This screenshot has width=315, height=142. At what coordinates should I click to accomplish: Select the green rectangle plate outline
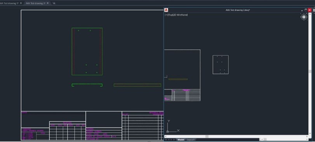pyautogui.click(x=87, y=28)
